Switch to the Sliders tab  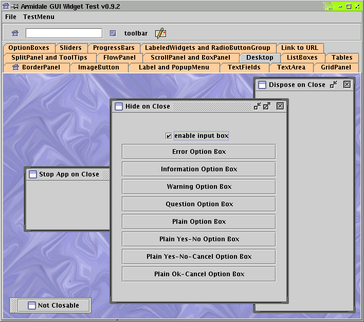70,48
